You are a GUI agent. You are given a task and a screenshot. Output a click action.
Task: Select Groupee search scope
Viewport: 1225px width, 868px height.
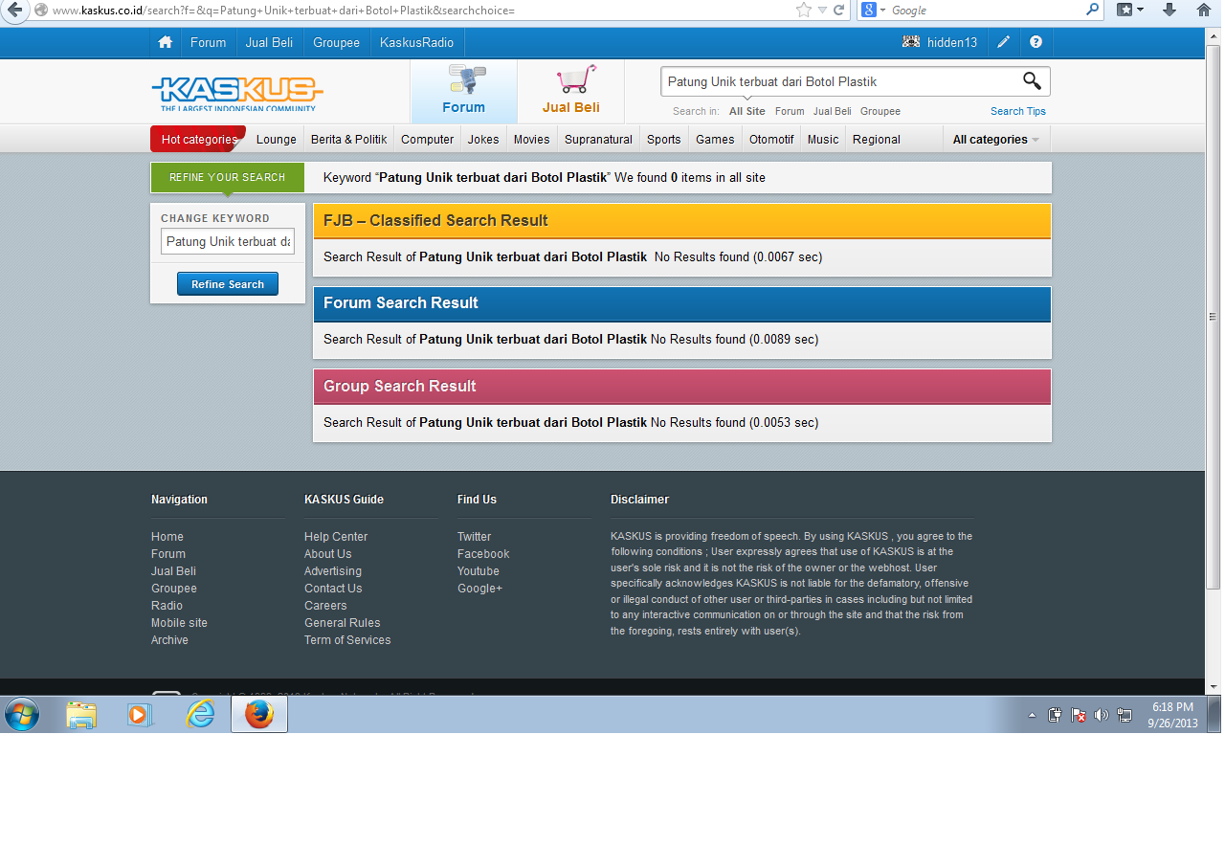click(x=880, y=111)
